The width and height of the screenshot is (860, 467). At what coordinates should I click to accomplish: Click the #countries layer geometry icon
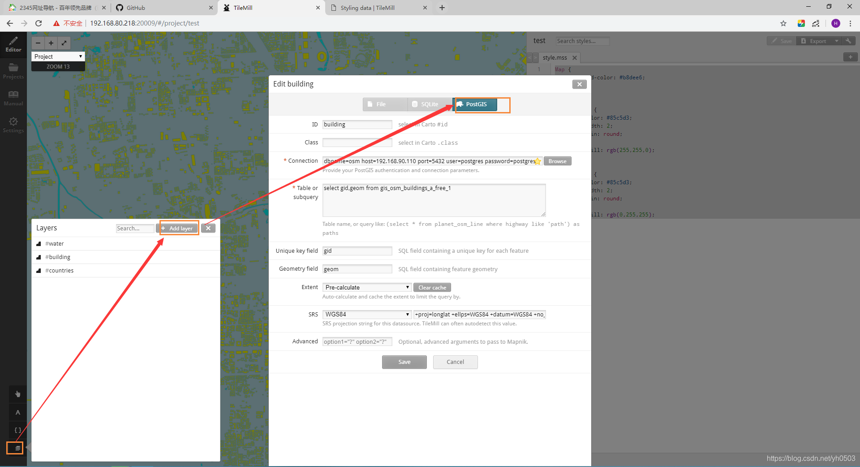[x=39, y=271]
